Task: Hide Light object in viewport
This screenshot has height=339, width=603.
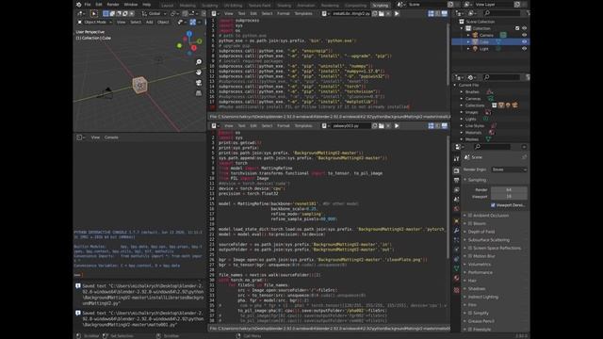Action: click(x=524, y=49)
